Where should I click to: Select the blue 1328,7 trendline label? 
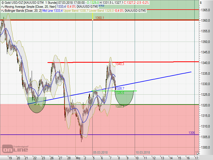[x=120, y=88]
